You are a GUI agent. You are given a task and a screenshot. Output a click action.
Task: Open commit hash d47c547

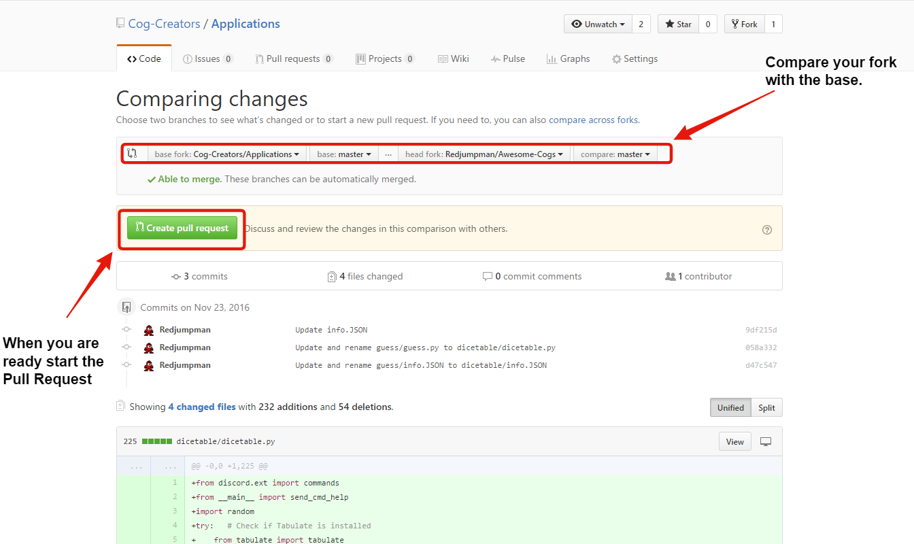coord(761,365)
